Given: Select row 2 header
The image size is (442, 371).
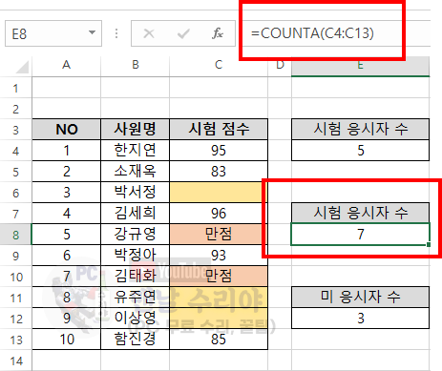Looking at the screenshot, I should (16, 109).
